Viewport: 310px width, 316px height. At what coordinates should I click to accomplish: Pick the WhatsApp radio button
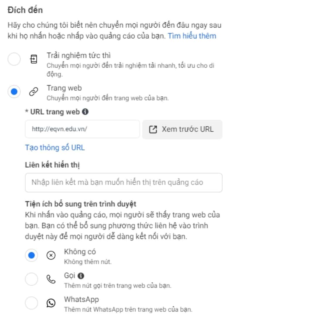[x=32, y=303]
